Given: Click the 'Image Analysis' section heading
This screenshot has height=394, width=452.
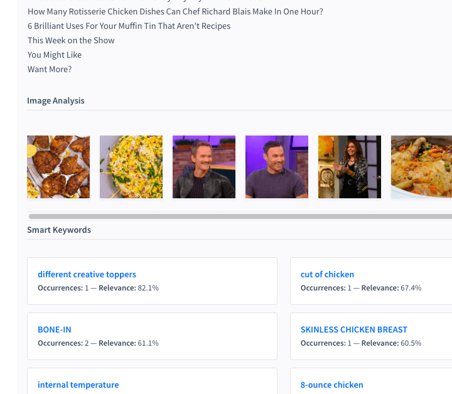Looking at the screenshot, I should point(56,100).
